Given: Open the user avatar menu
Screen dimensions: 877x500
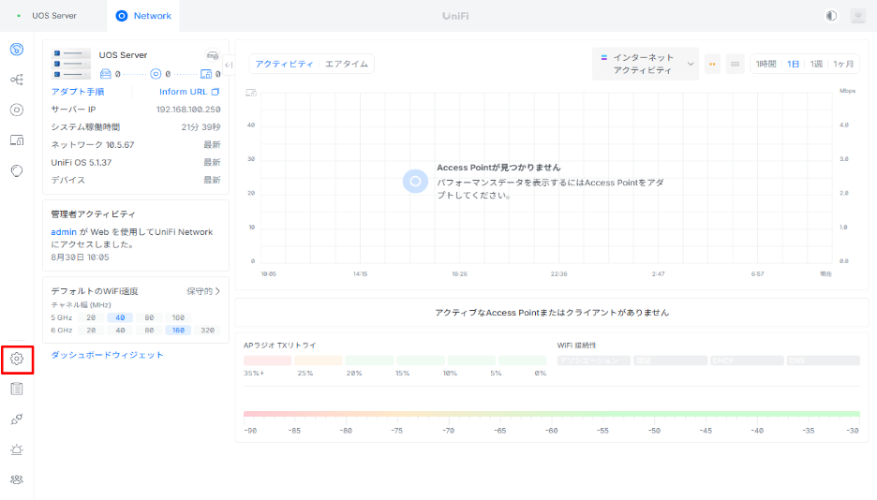Looking at the screenshot, I should click(x=858, y=16).
